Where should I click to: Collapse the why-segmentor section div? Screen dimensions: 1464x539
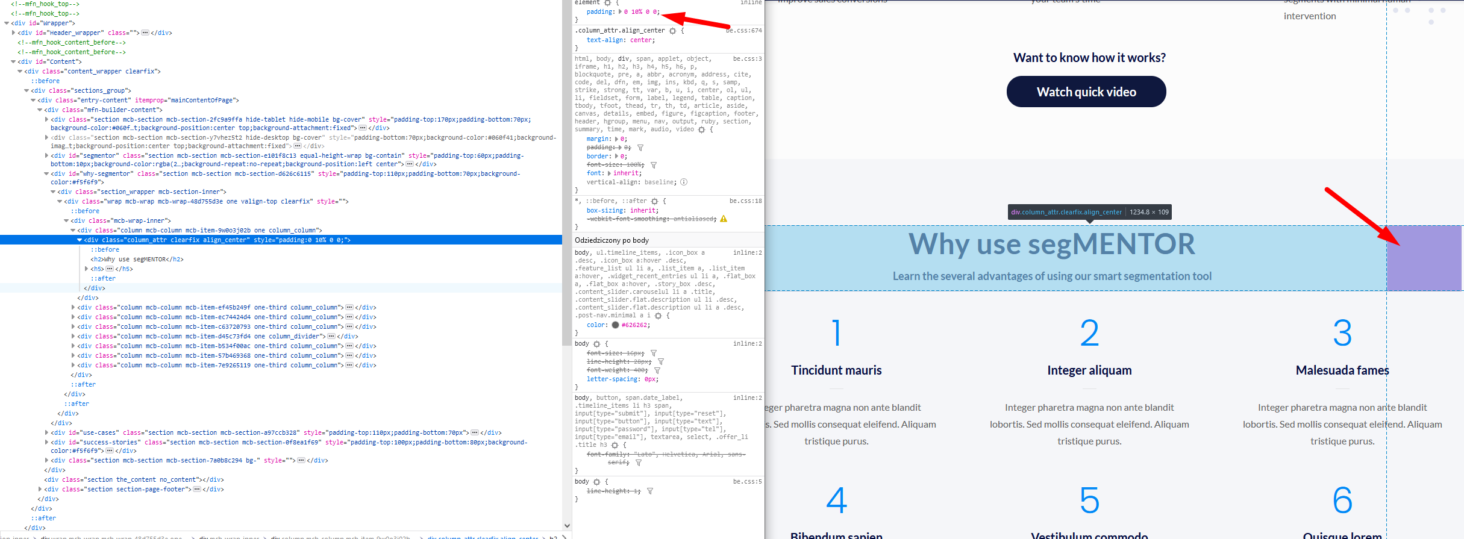point(46,174)
